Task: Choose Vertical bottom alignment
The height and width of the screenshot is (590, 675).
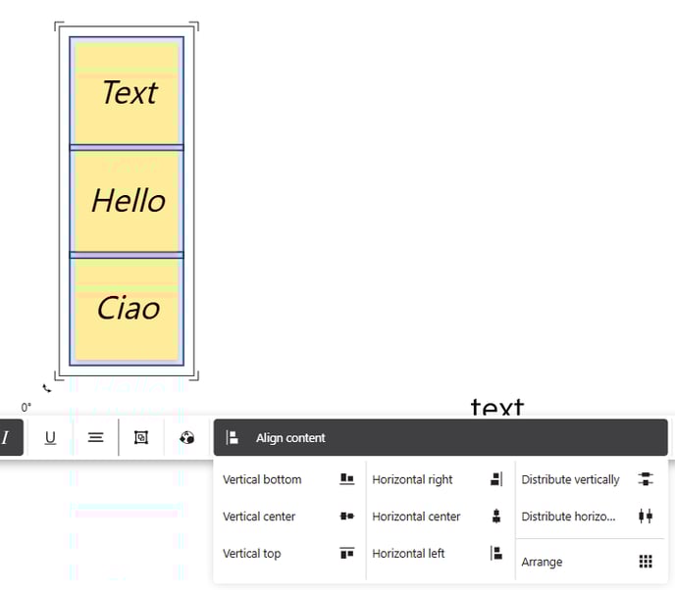Action: tap(288, 479)
